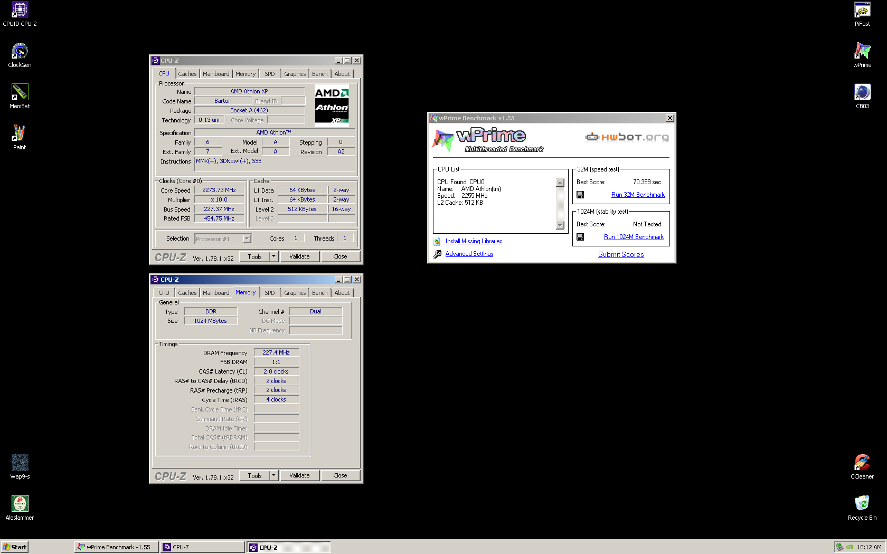The width and height of the screenshot is (887, 554).
Task: Open Bench tab in bottom CPU-Z window
Action: coord(319,293)
